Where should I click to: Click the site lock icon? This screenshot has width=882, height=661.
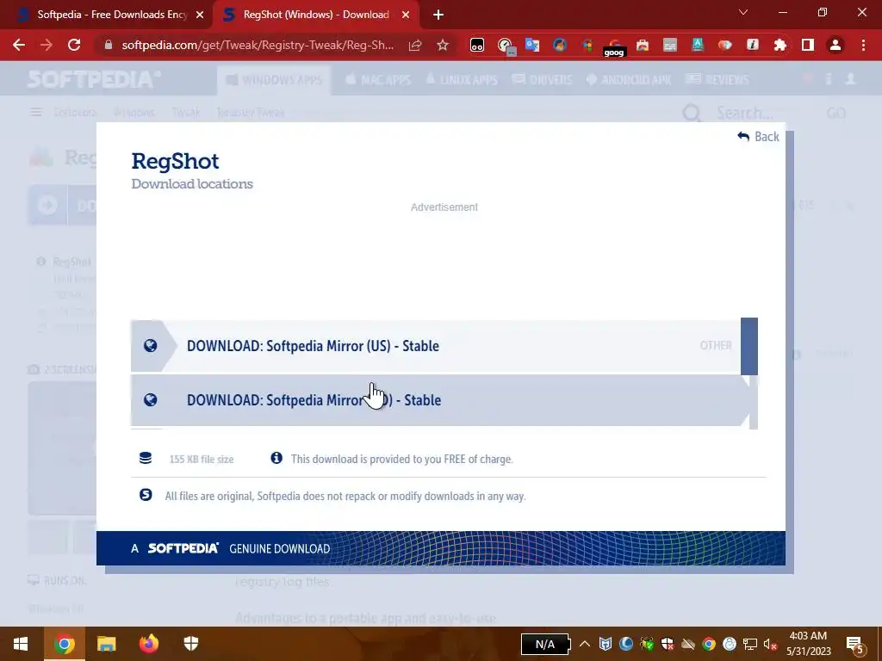pyautogui.click(x=109, y=45)
